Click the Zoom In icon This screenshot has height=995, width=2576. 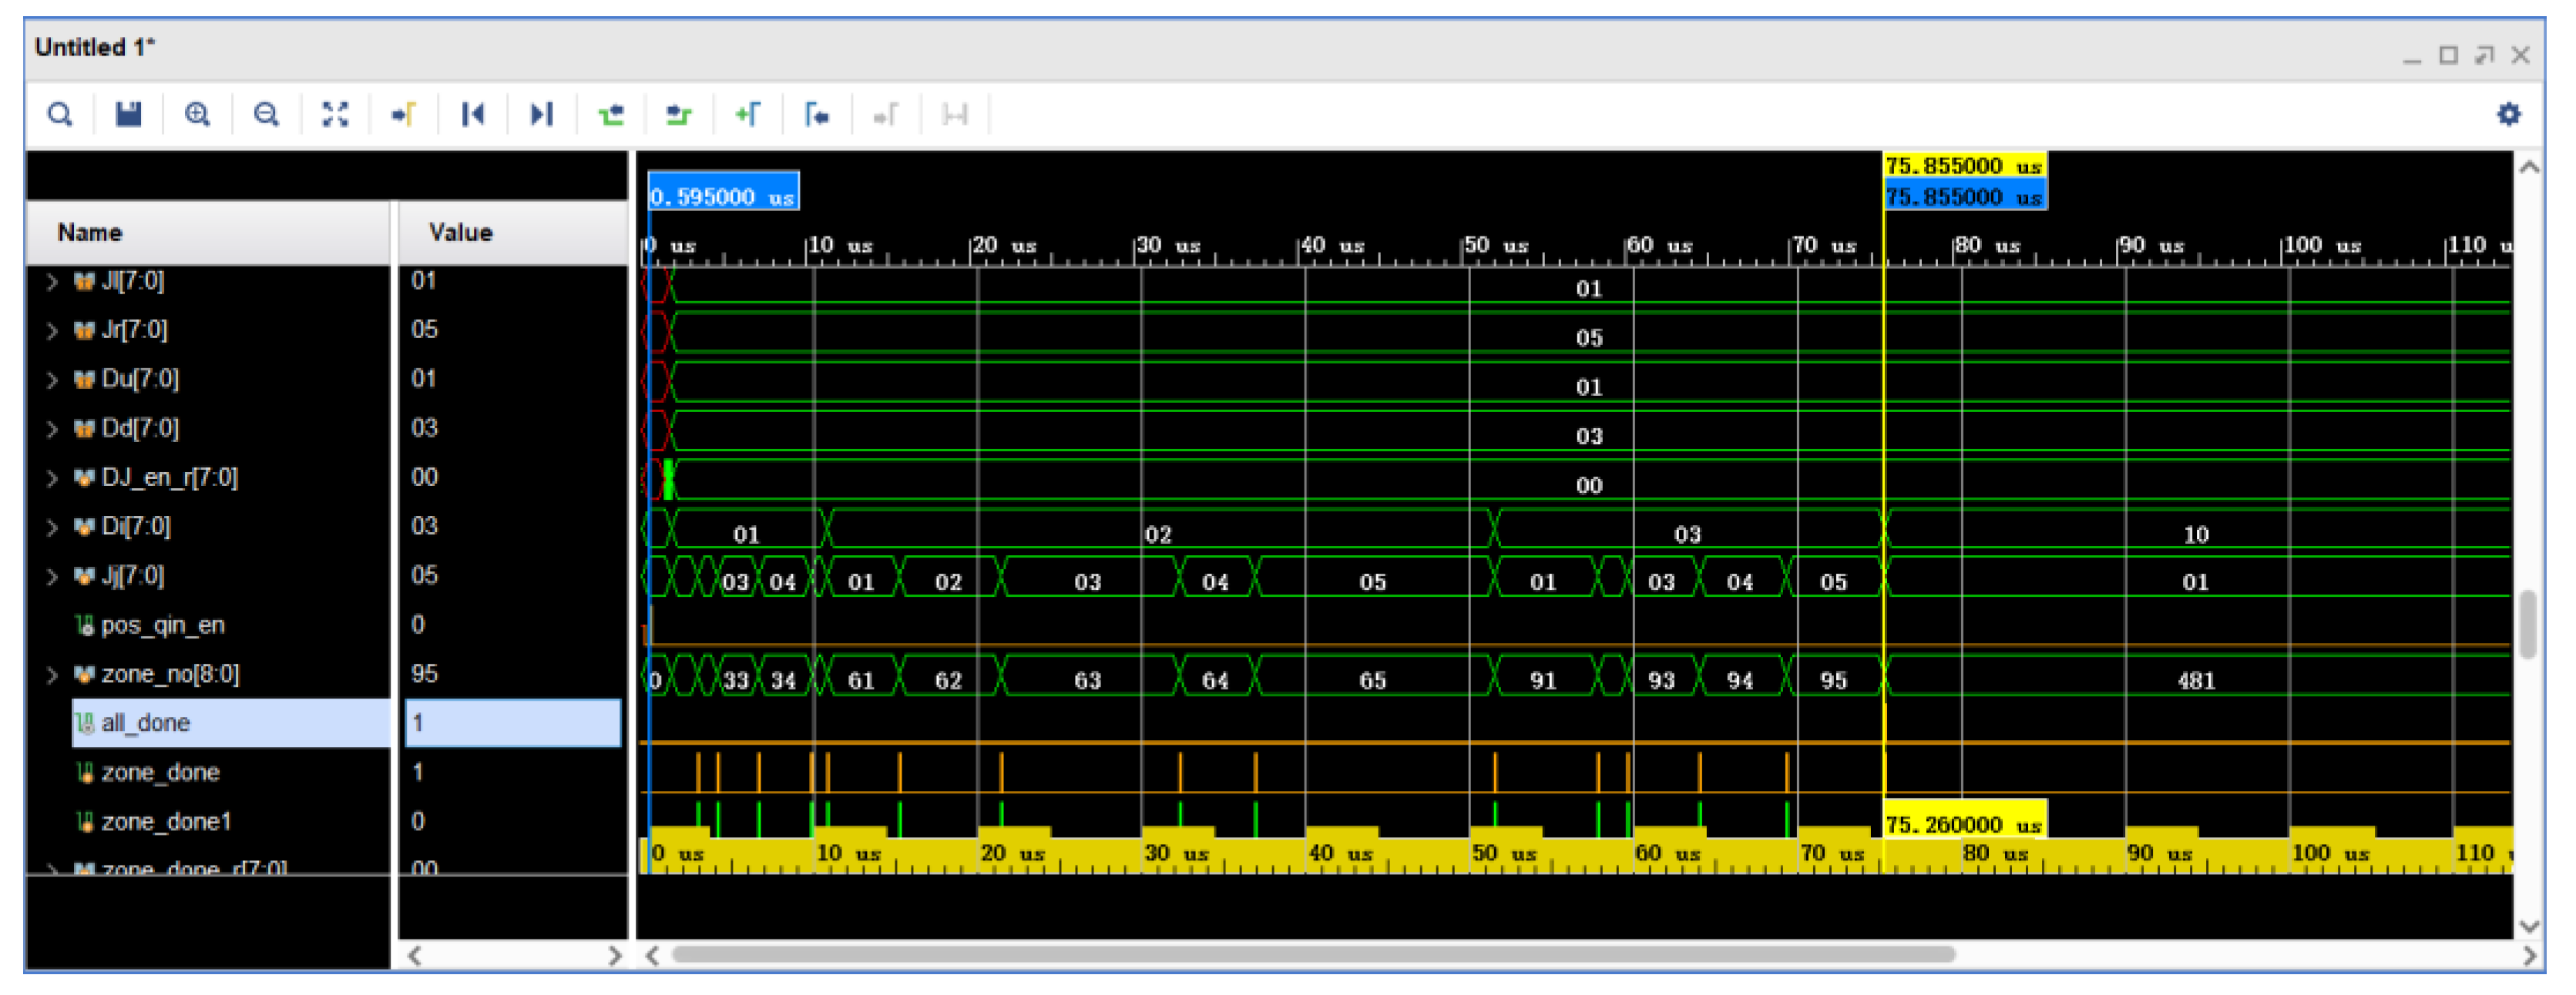197,114
